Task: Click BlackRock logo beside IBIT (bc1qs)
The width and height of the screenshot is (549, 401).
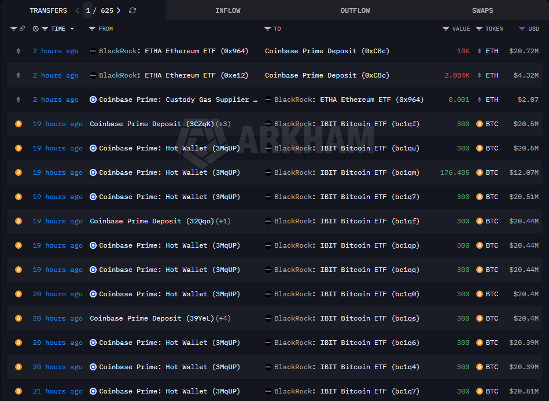Action: tap(268, 318)
